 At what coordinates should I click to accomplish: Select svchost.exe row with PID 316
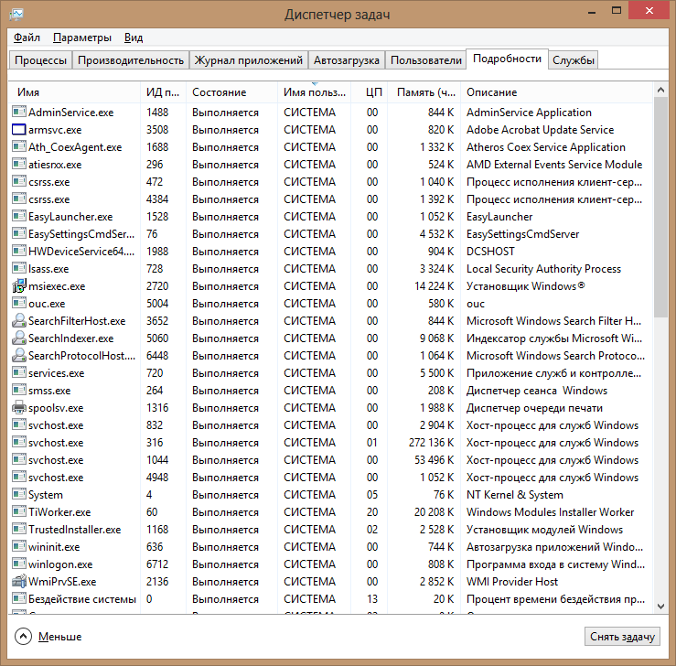coord(330,442)
